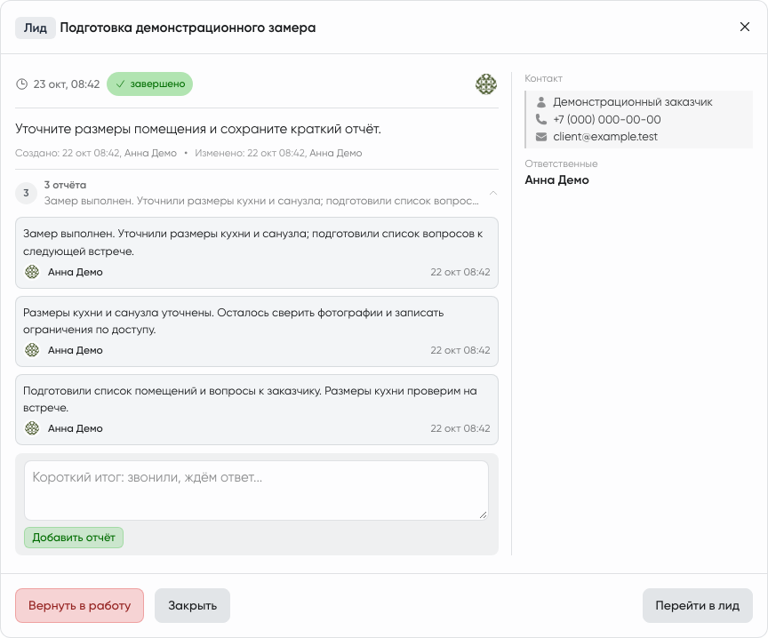Click the Ответственные section label
The width and height of the screenshot is (768, 638).
561,164
